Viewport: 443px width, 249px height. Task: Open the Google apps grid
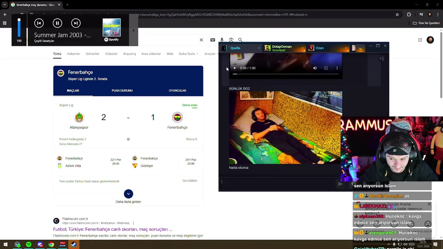point(420,40)
